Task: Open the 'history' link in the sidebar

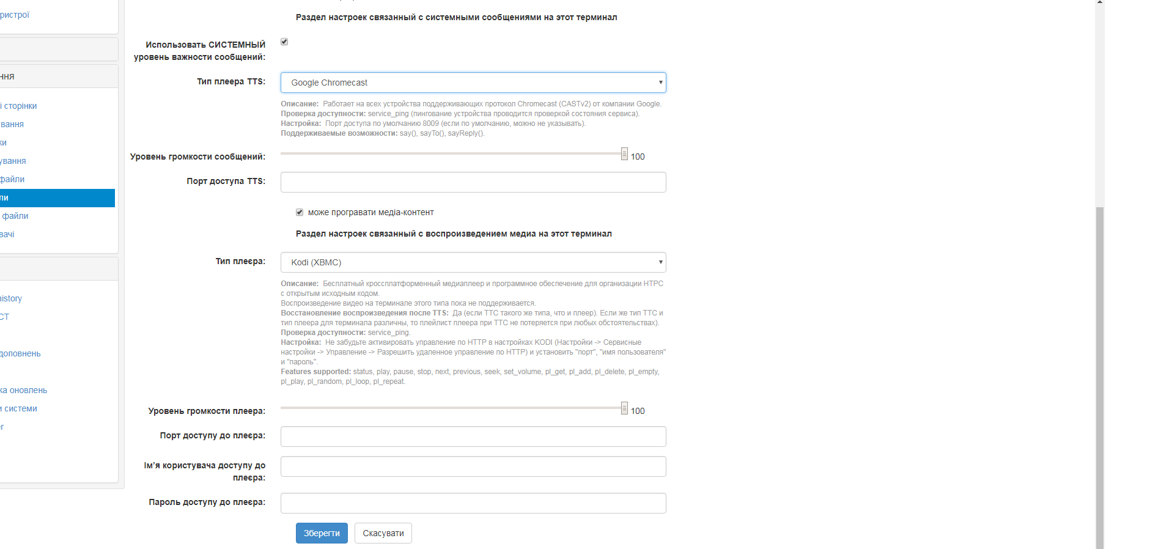Action: (x=11, y=298)
